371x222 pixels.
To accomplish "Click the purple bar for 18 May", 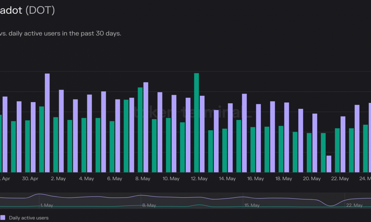I will (286, 137).
